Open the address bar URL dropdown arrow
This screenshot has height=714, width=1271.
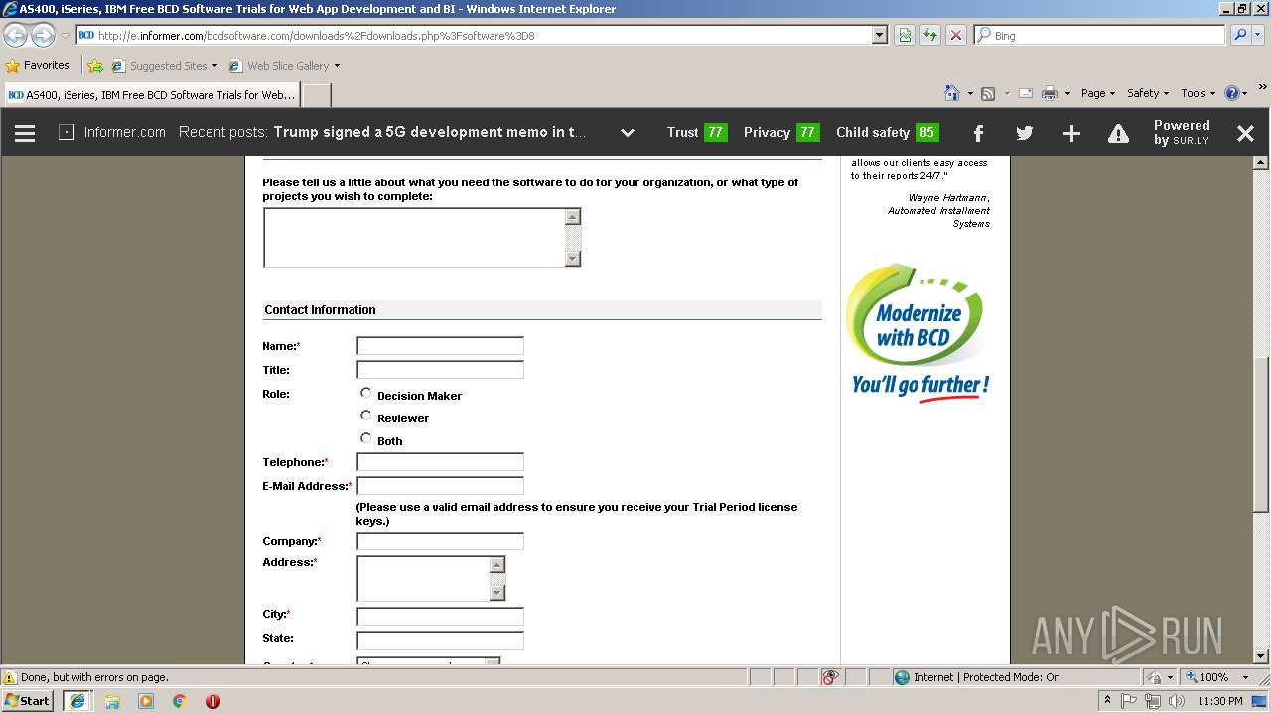tap(879, 35)
